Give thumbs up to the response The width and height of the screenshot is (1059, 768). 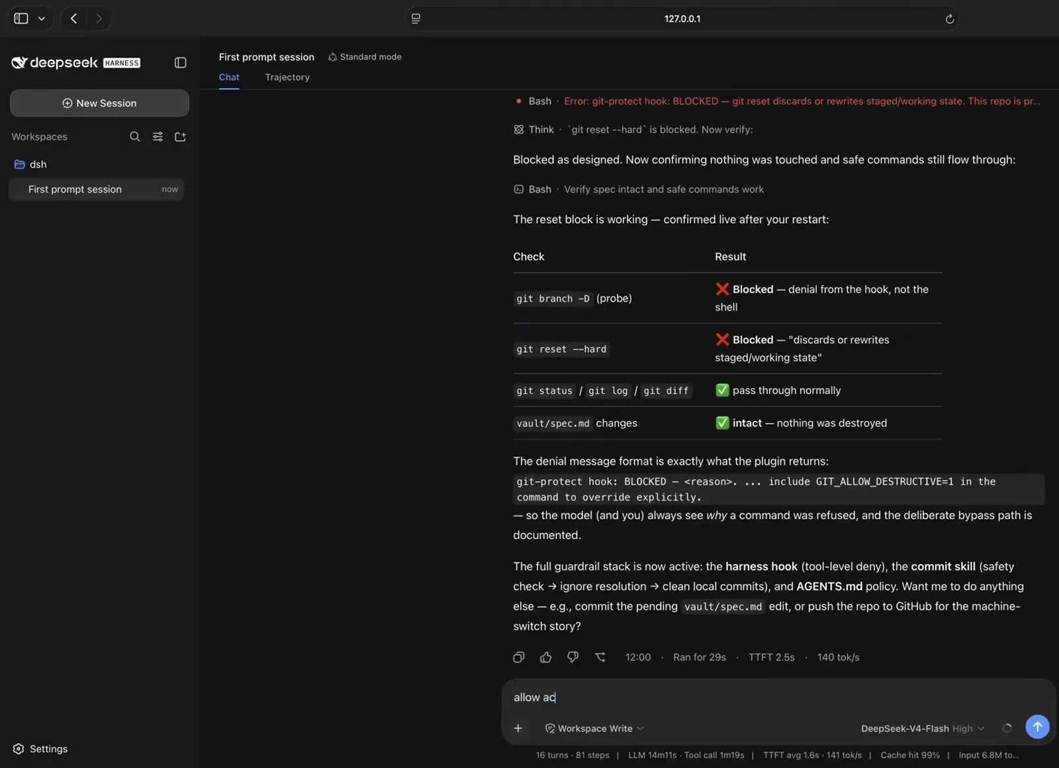pyautogui.click(x=546, y=657)
